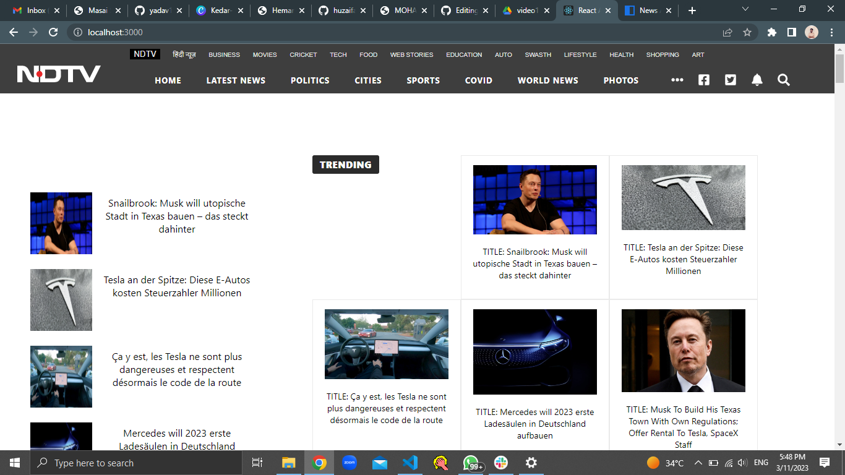Open the Windows notification center icon

pyautogui.click(x=824, y=463)
